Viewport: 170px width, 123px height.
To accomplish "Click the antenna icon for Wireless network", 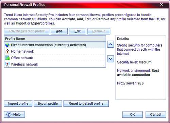I will click(x=7, y=64).
